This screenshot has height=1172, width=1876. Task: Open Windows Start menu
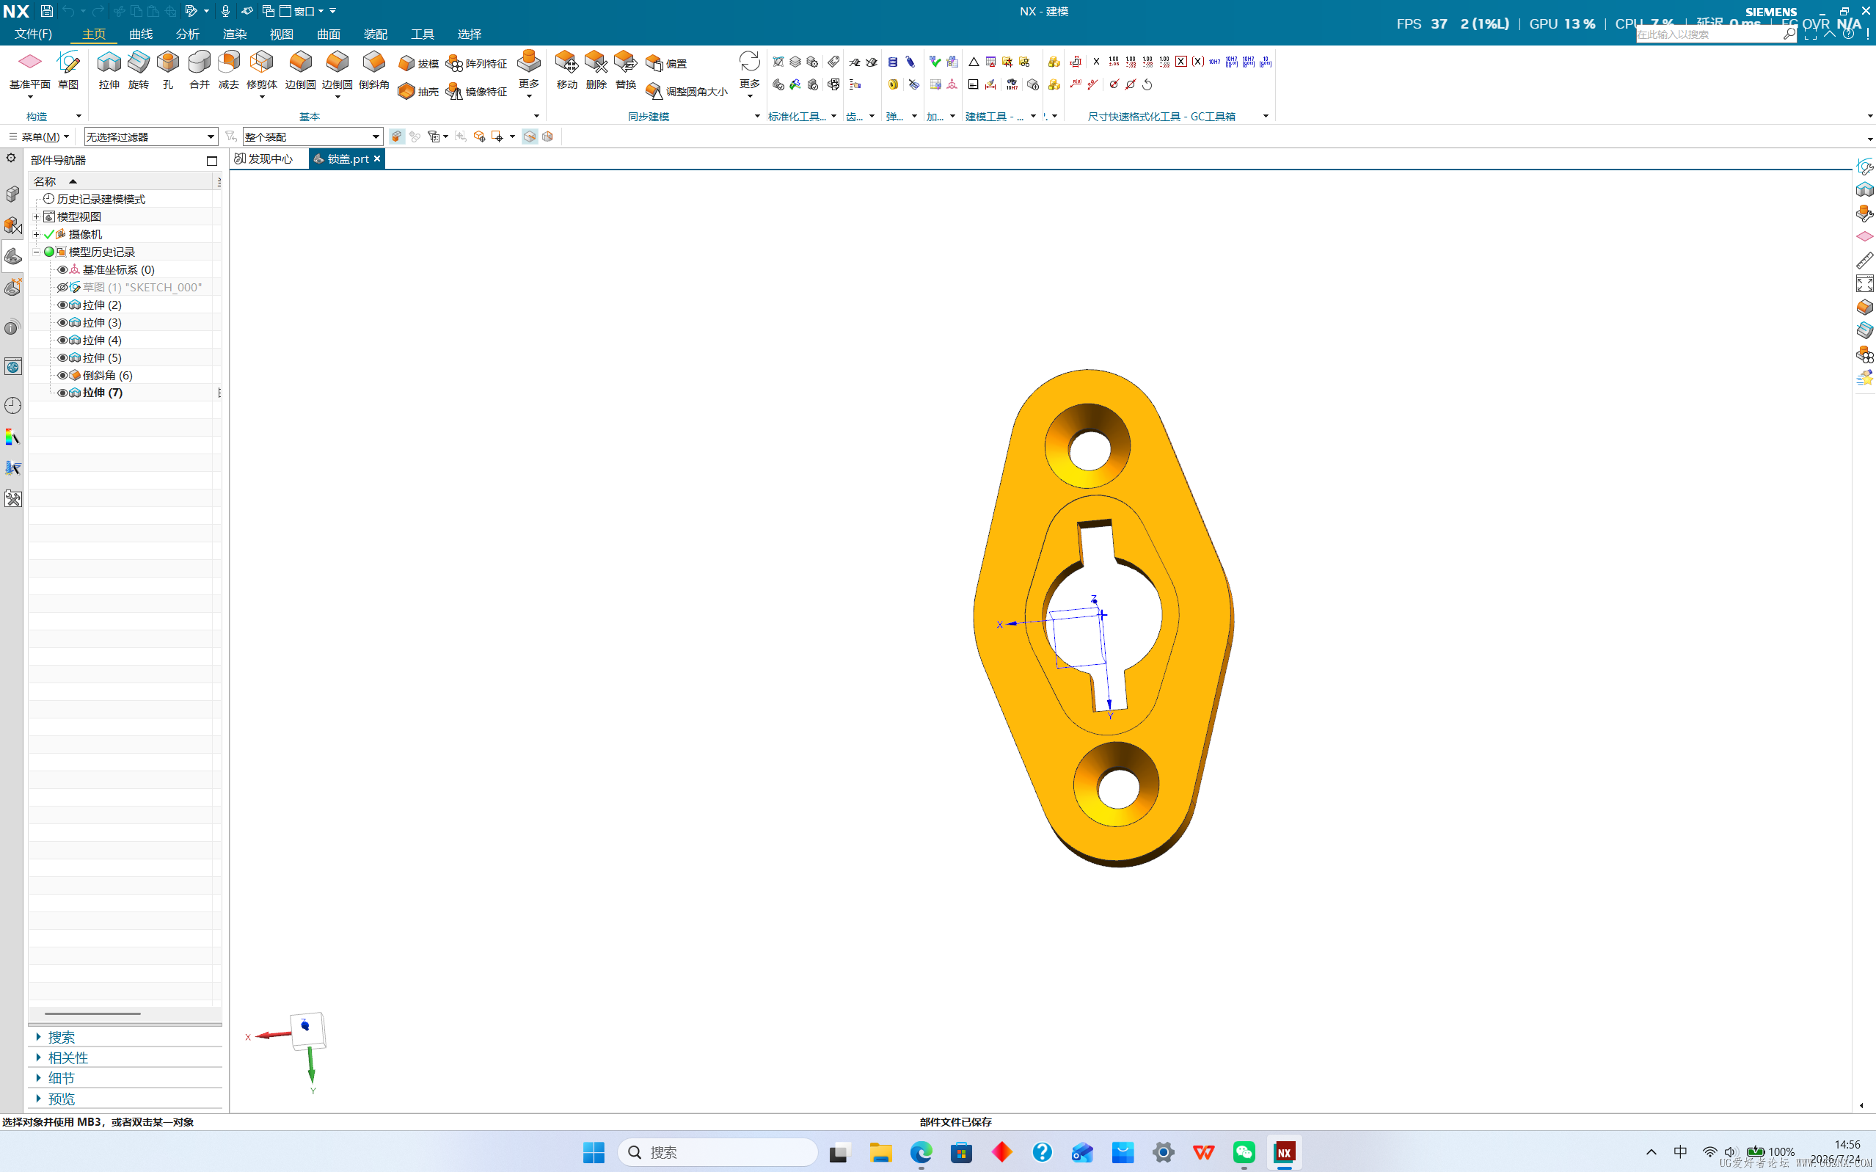point(594,1153)
